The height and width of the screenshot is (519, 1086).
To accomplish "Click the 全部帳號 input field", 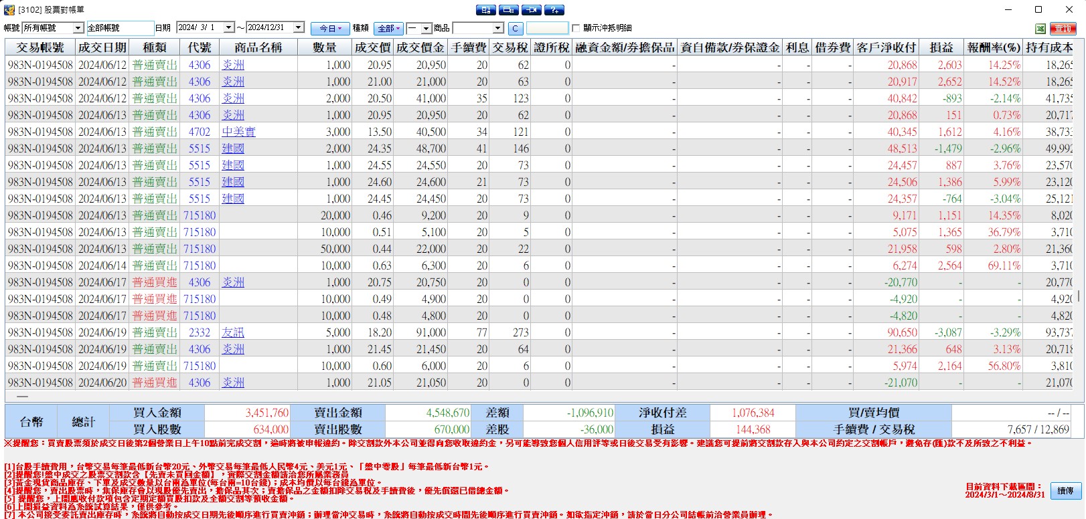I will [x=120, y=28].
